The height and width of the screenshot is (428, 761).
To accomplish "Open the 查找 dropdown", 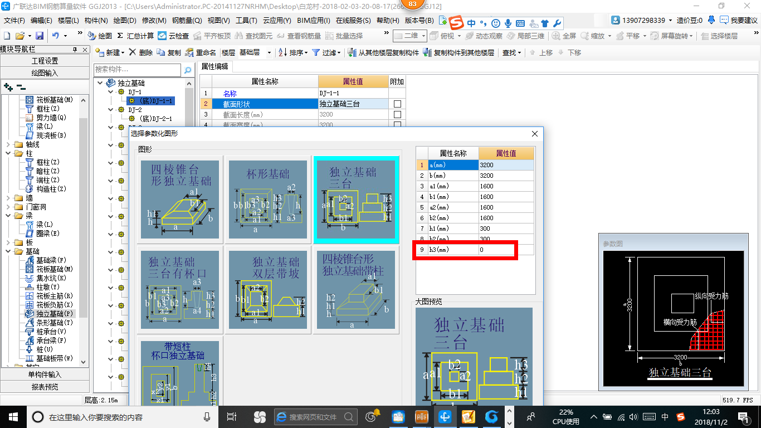I will click(512, 52).
